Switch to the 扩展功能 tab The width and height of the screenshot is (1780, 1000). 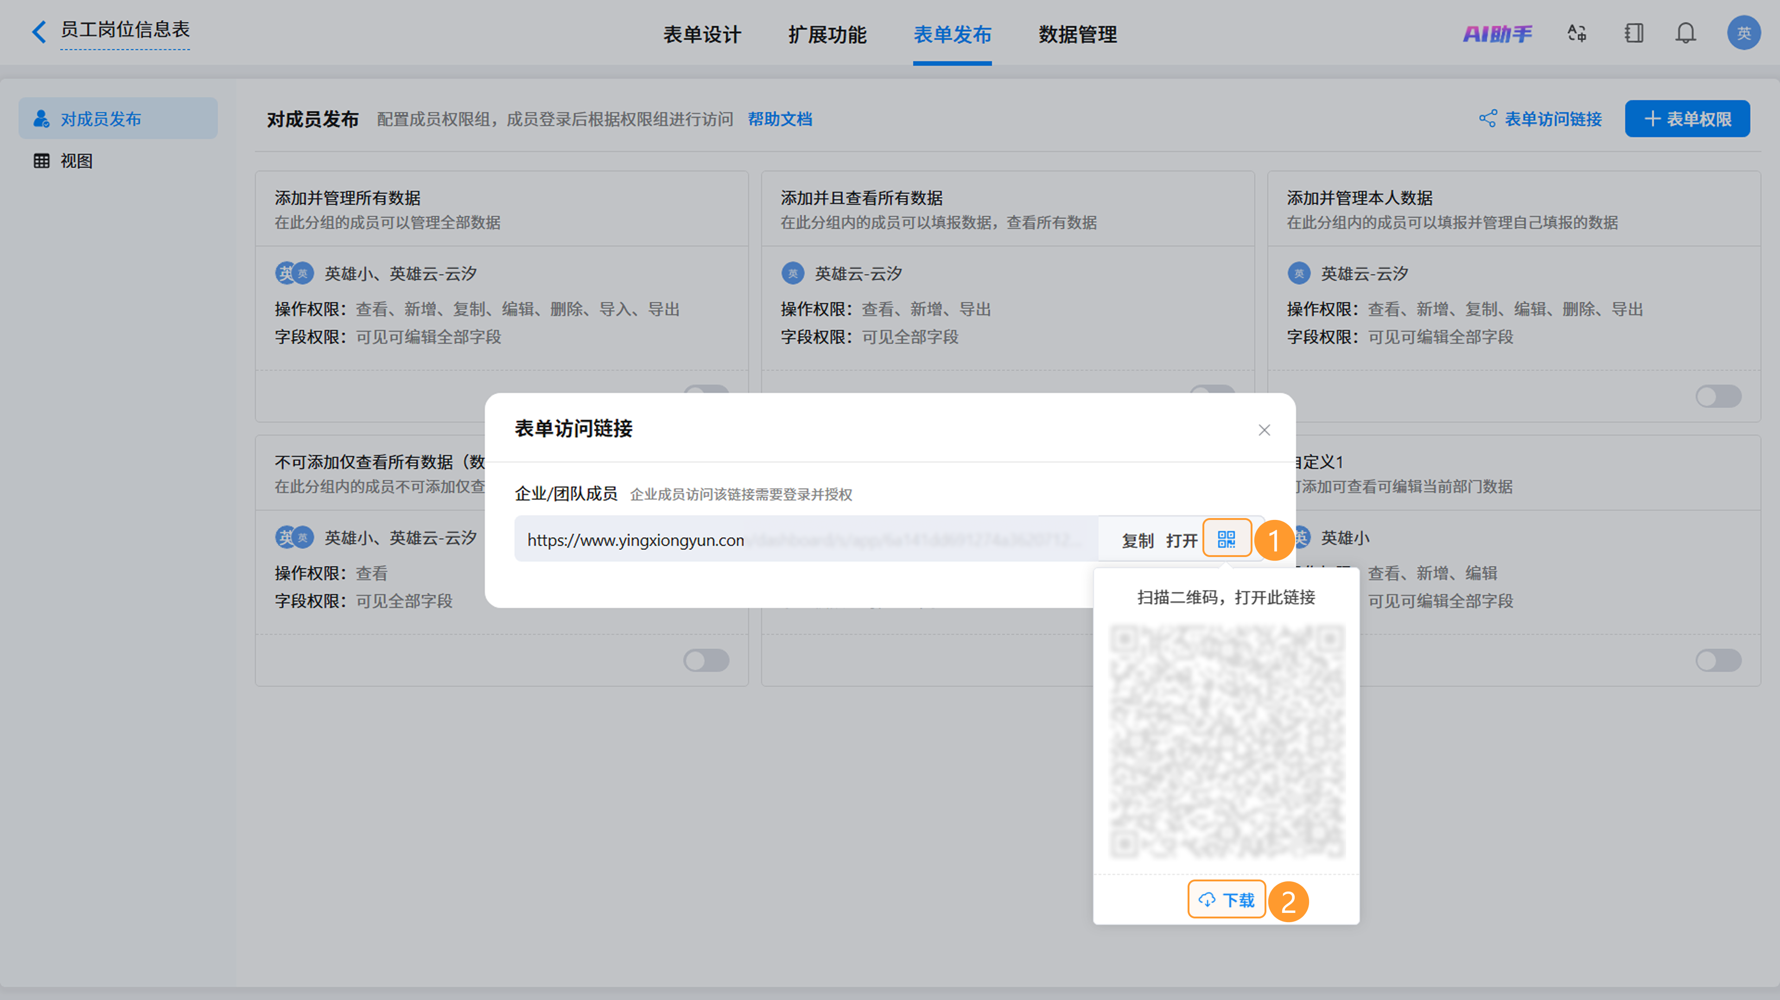pos(827,34)
